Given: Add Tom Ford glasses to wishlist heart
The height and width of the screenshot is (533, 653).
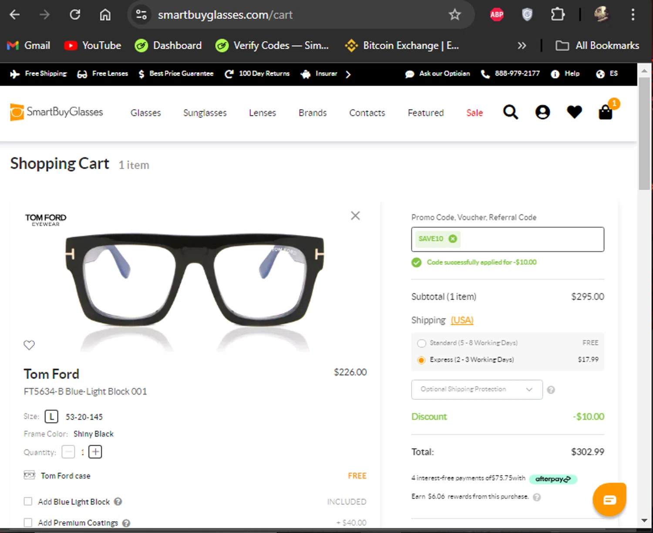Looking at the screenshot, I should click(x=29, y=345).
